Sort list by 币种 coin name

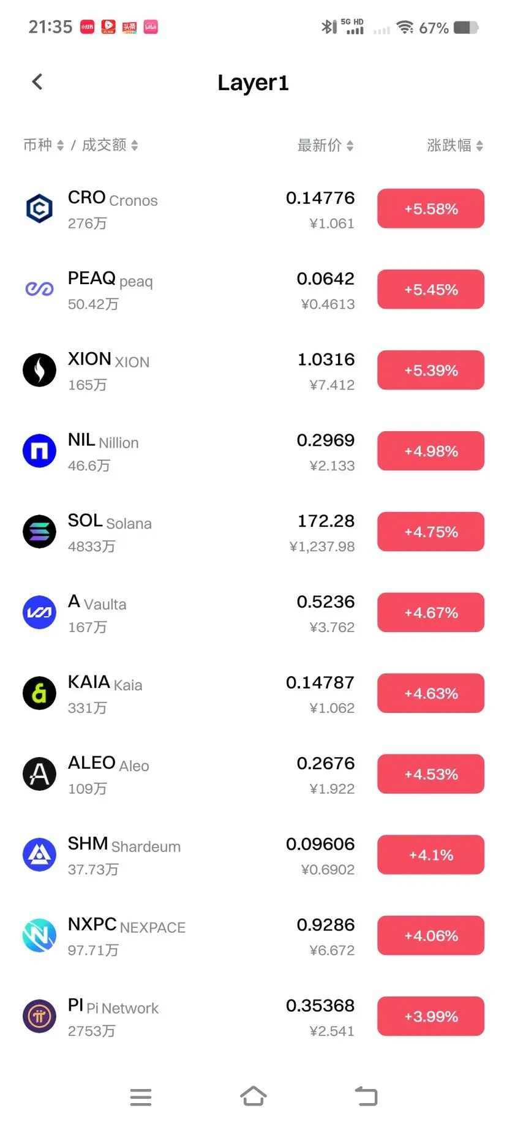[43, 145]
